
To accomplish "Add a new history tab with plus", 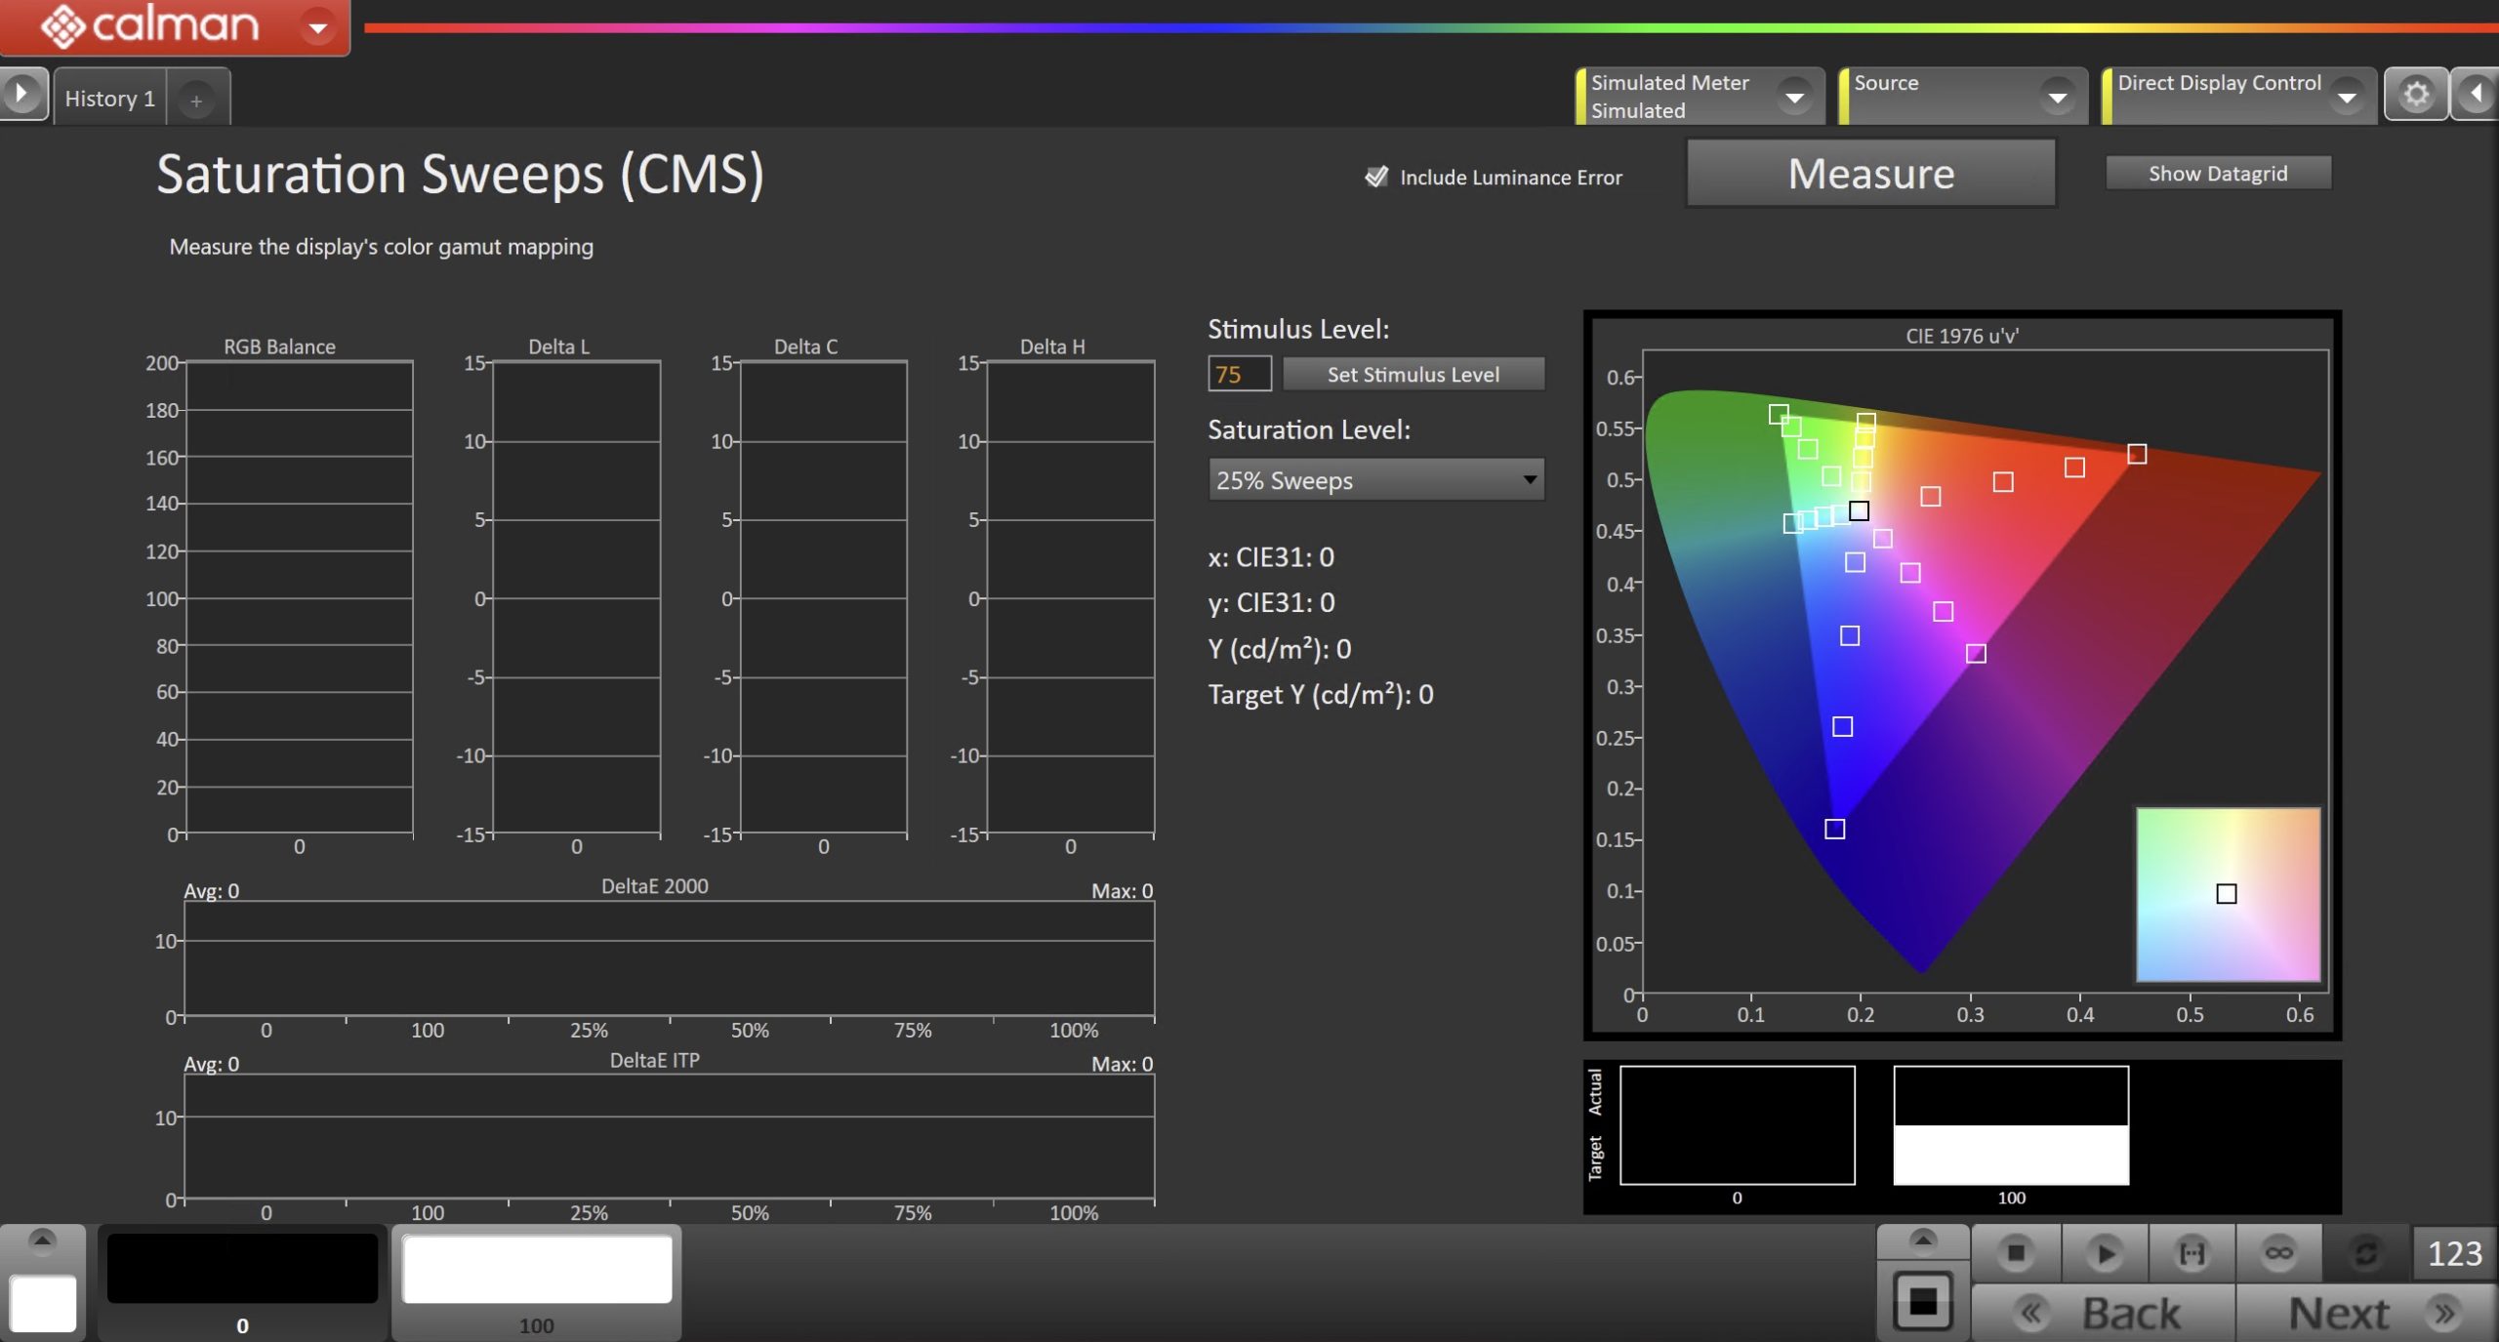I will [196, 101].
